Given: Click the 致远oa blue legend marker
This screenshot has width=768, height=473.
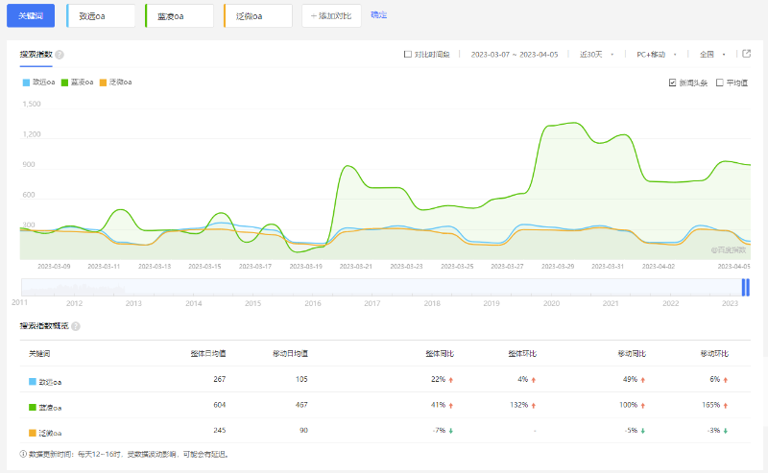Looking at the screenshot, I should [26, 83].
